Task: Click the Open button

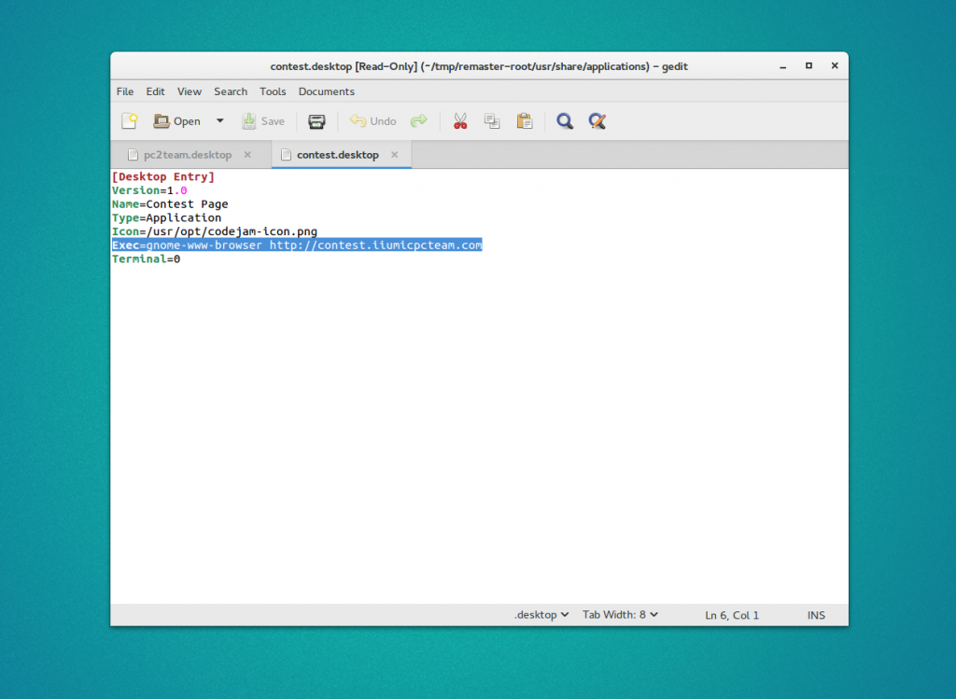Action: (x=178, y=120)
